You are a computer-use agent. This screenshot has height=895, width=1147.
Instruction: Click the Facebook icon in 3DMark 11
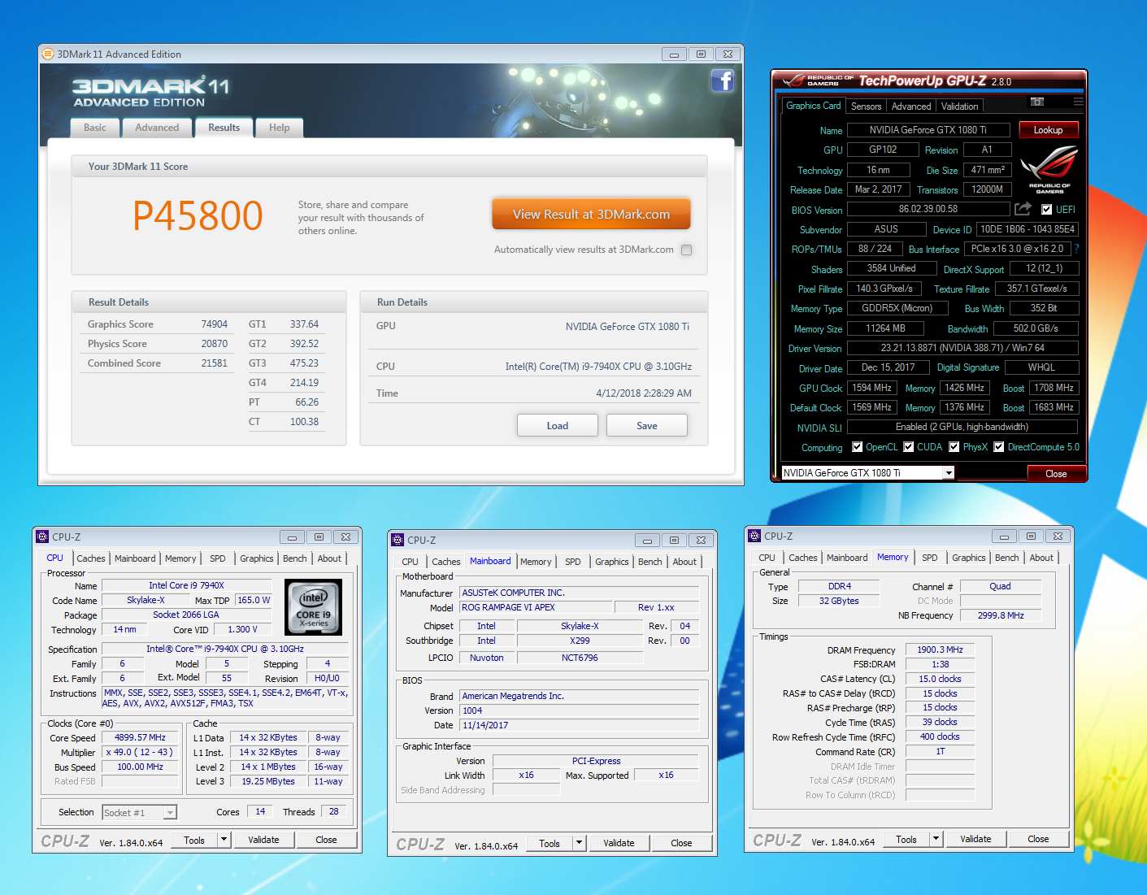722,80
